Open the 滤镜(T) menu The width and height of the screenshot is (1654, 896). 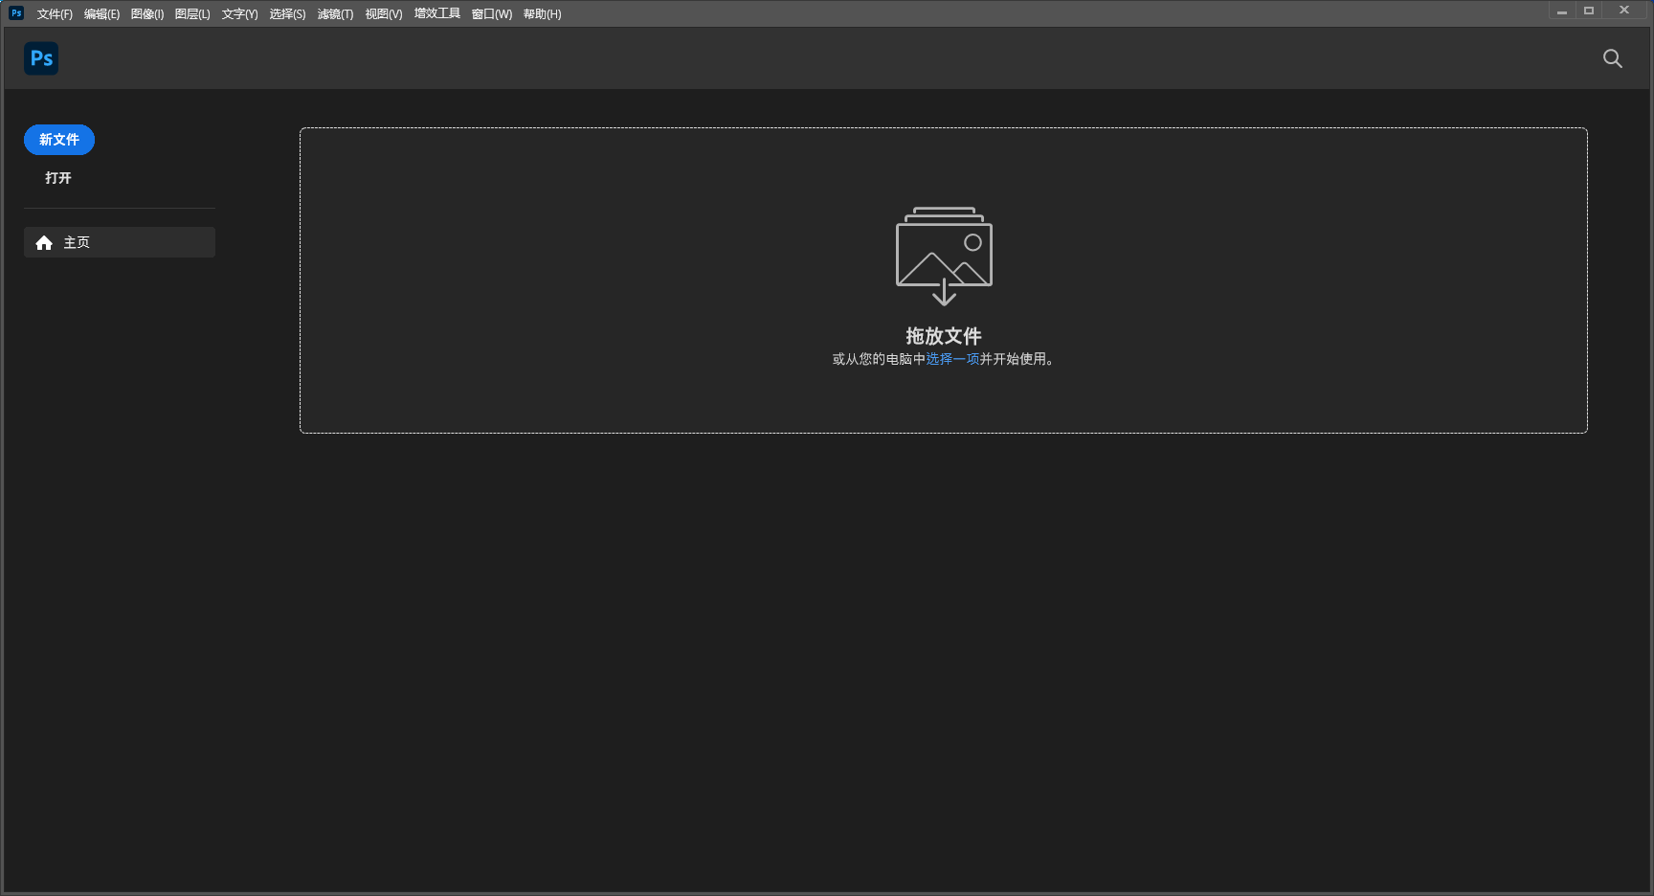[x=335, y=14]
